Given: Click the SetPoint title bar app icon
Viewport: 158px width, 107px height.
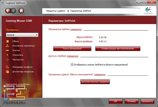Looking at the screenshot, I should click(x=3, y=3).
